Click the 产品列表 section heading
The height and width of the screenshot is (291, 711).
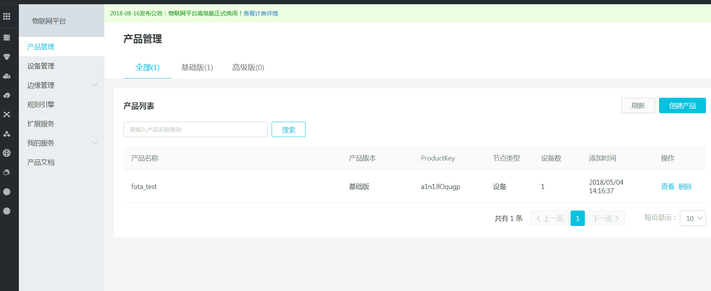[139, 106]
